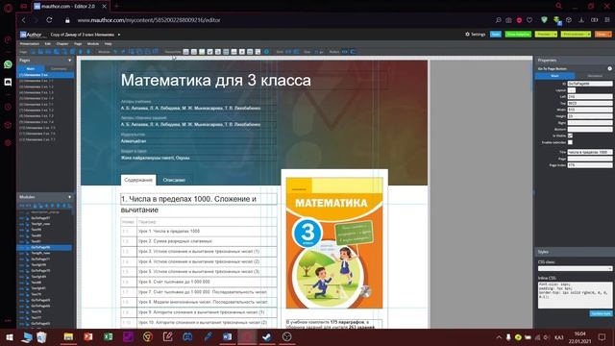Toggle visibility eye of highlighted GoToPage module

[x=22, y=248]
